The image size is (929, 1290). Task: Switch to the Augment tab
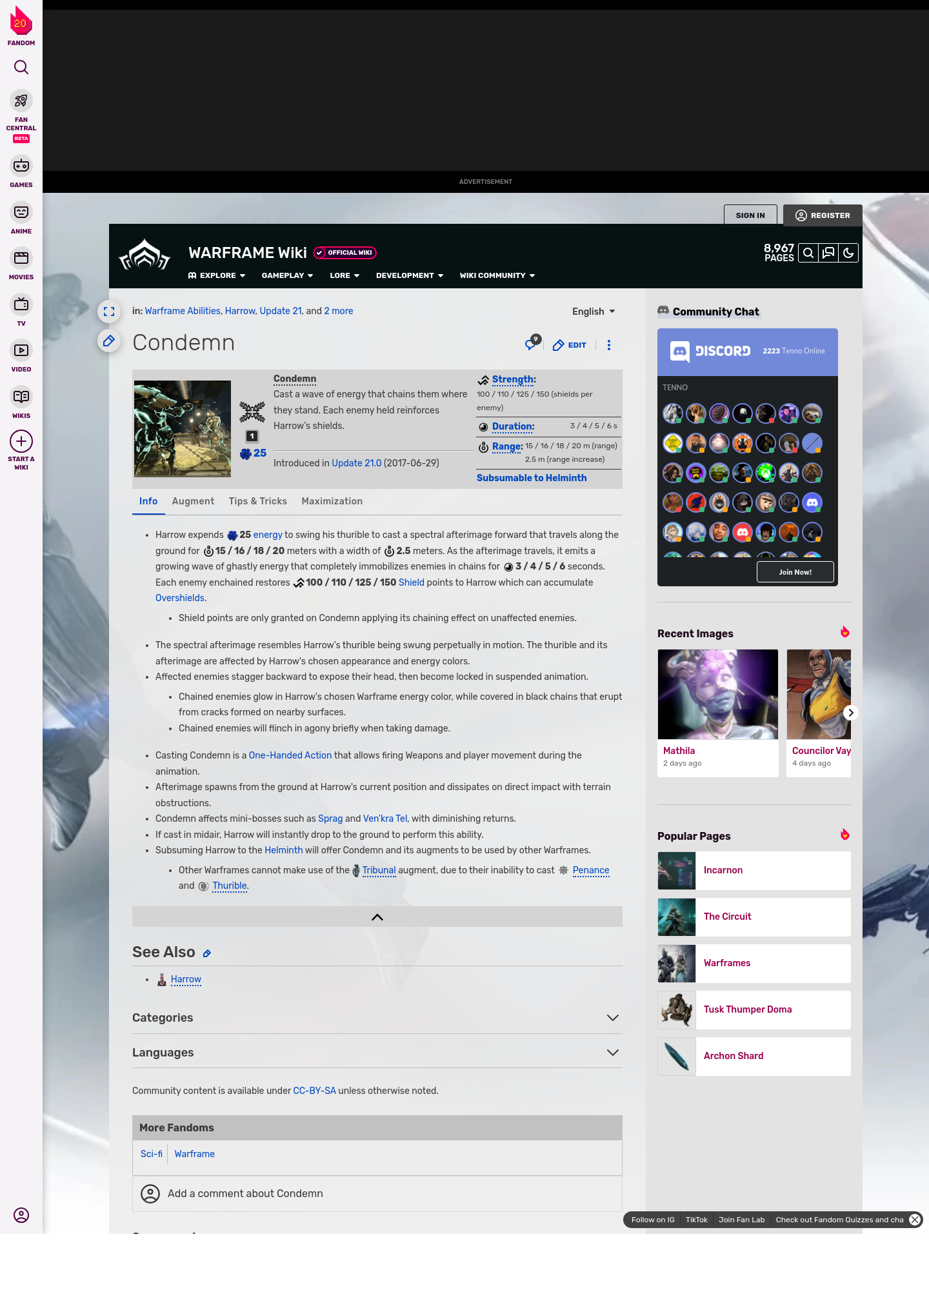click(x=193, y=501)
